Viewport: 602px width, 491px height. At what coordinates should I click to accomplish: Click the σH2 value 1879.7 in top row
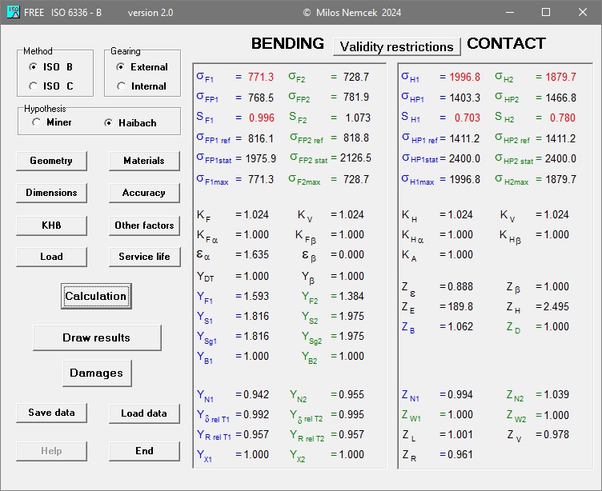560,77
